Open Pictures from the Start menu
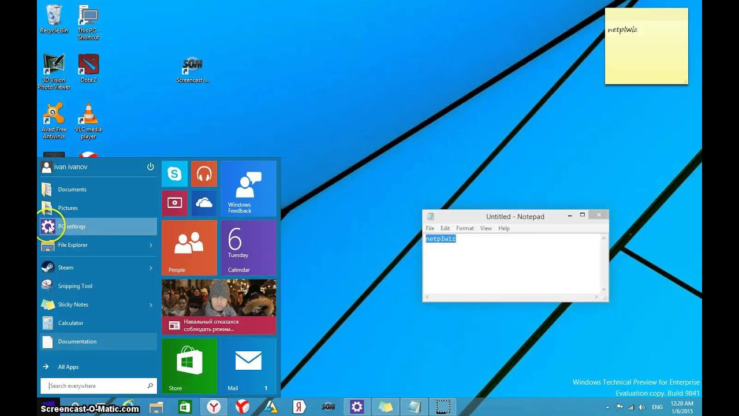Screen dimensions: 739x416 [98, 208]
